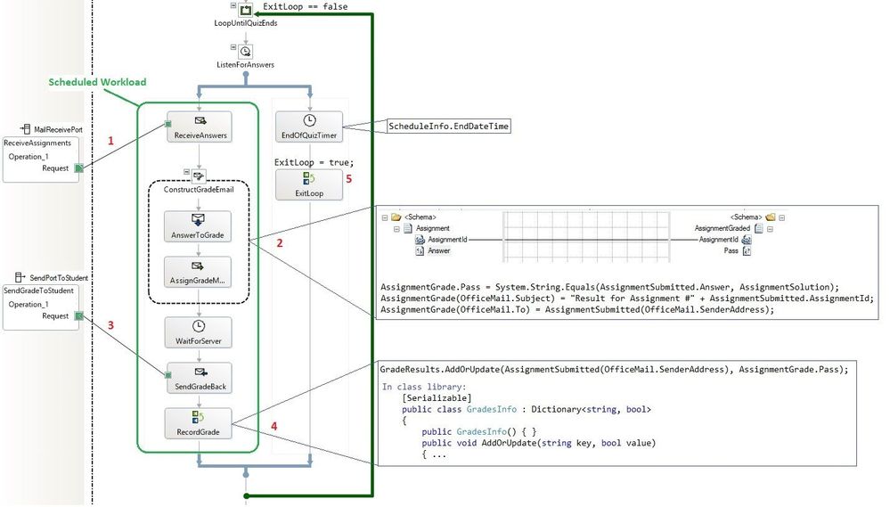Click the 'ExitLoop == false' condition text
890x507 pixels.
tap(306, 7)
